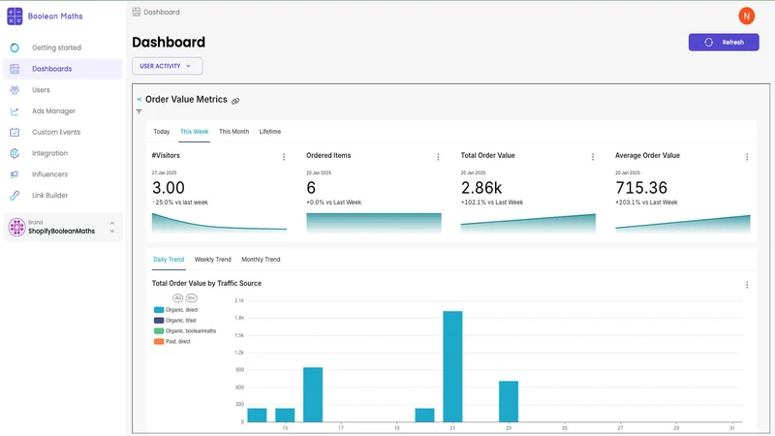The width and height of the screenshot is (775, 436).
Task: Click the Ads Manager chart icon
Action: (15, 111)
